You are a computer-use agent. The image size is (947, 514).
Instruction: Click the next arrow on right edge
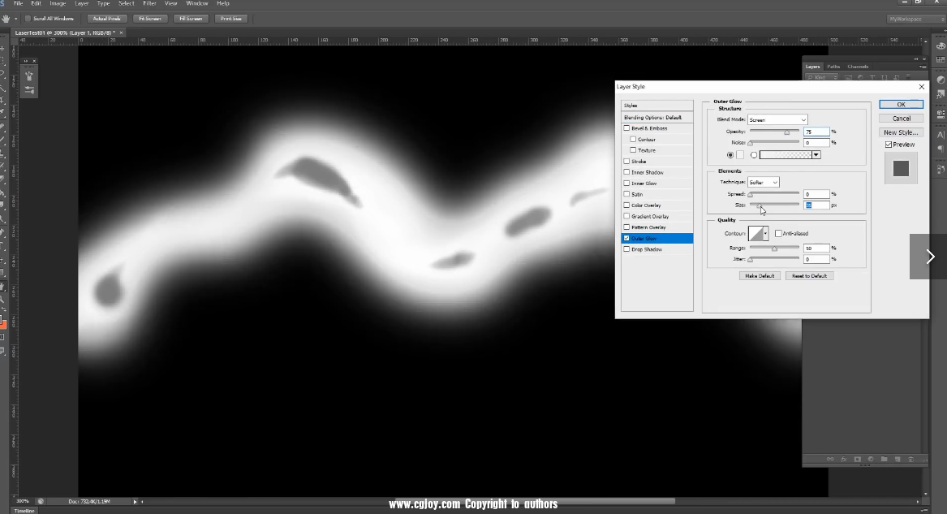coord(929,257)
